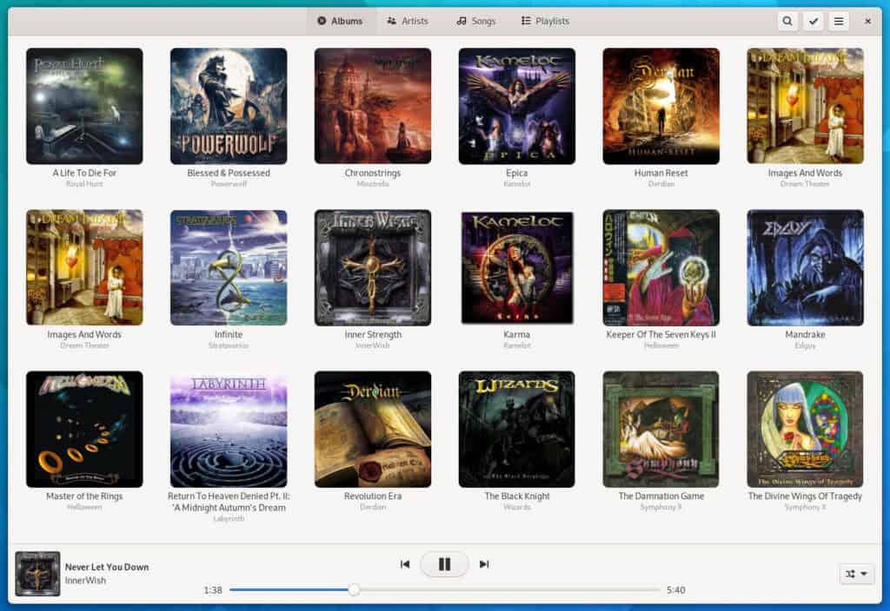890x611 pixels.
Task: Click 'Never Let You Down' song title
Action: pyautogui.click(x=107, y=567)
